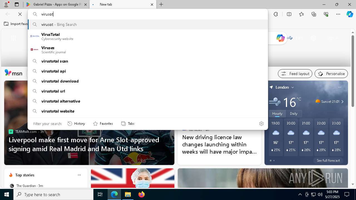
Task: Select 'virusot - Bing Search' suggestion
Action: [x=148, y=24]
